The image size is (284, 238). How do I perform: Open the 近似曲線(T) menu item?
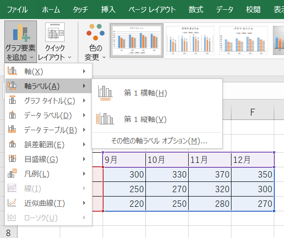pyautogui.click(x=48, y=203)
